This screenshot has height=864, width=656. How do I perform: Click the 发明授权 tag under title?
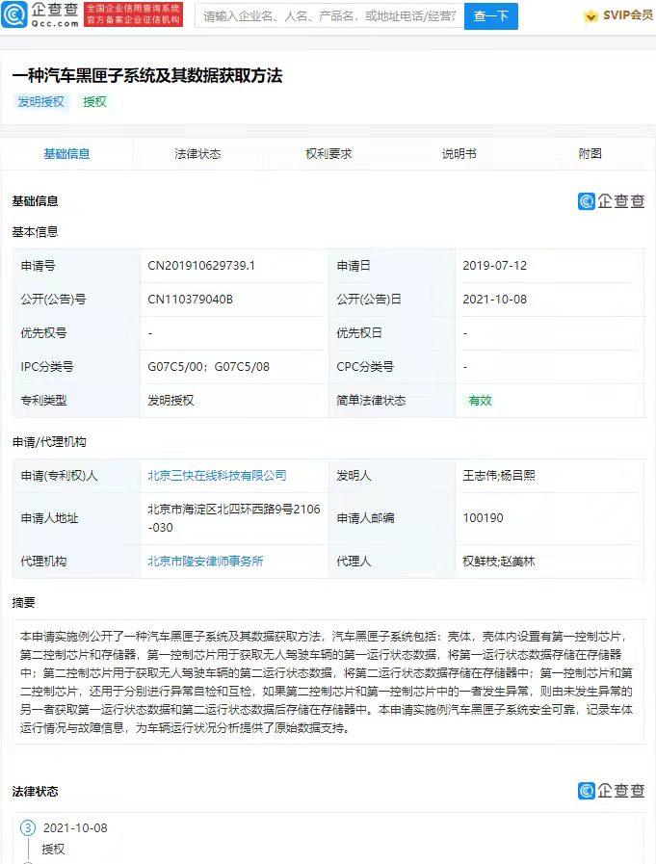tap(40, 102)
